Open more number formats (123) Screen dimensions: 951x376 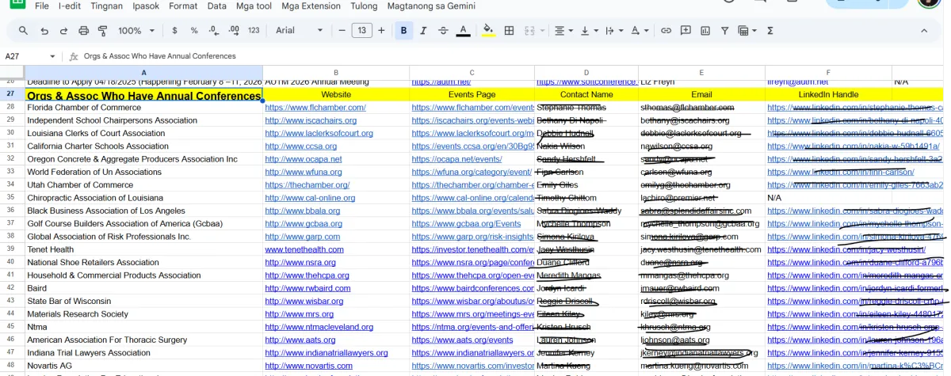[254, 31]
